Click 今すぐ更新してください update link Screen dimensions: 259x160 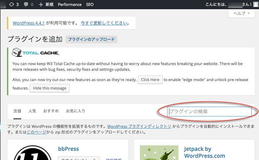104,23
